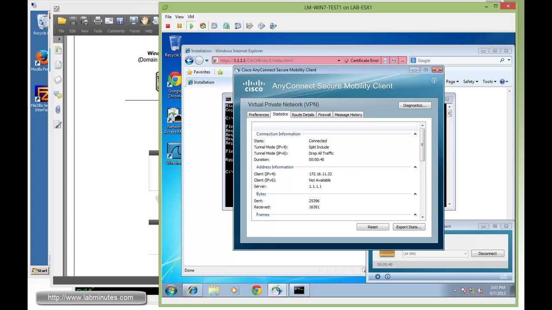Open comments panel icon in PDF sidebar

58,94
